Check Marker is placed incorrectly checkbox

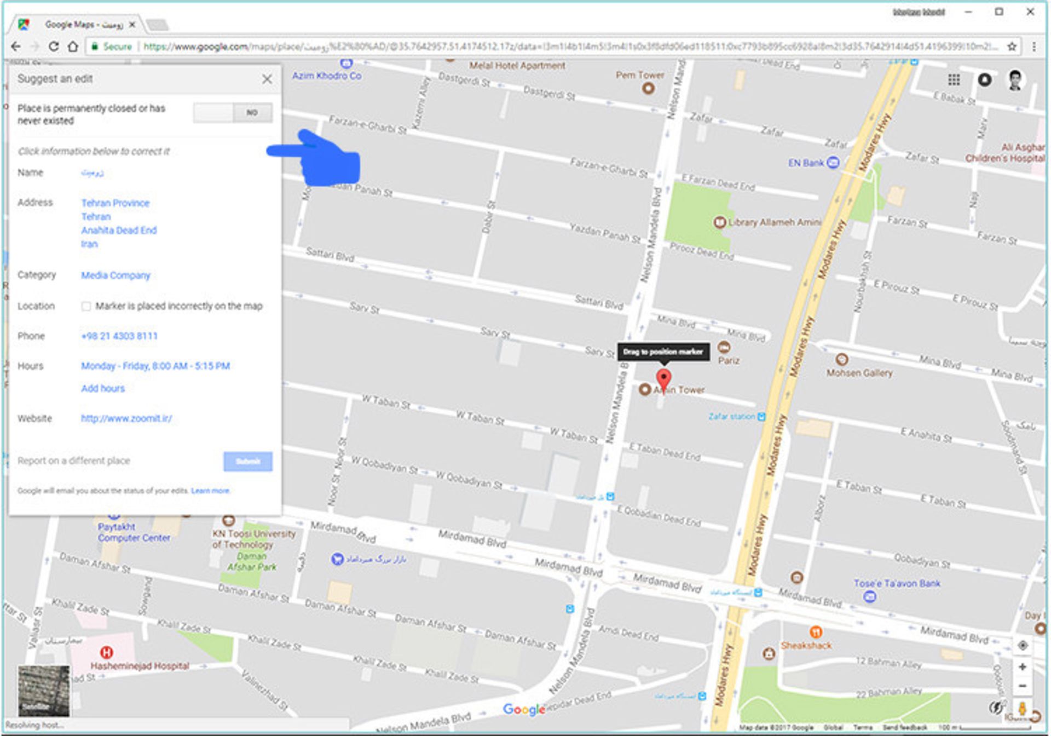86,306
